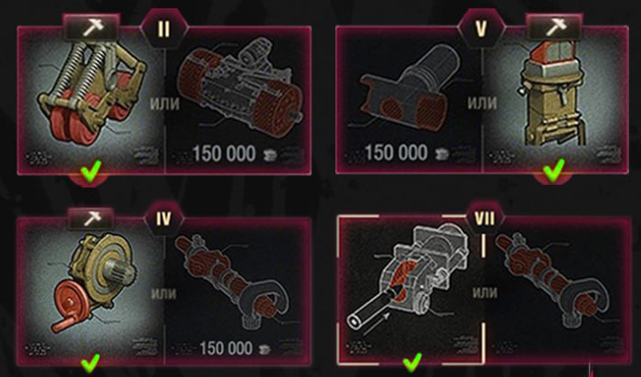
Task: Select the spring suspension module in slot II
Action: (x=91, y=101)
